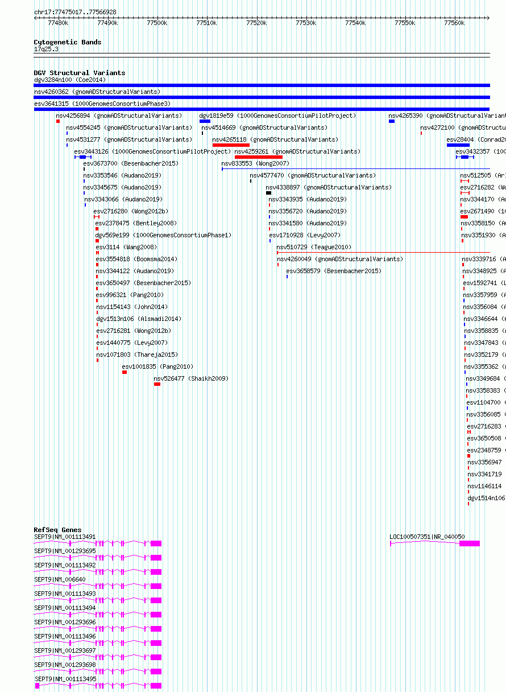Viewport: 506px width, 692px height.
Task: Click the nsv4265118 variant label
Action: [x=275, y=139]
